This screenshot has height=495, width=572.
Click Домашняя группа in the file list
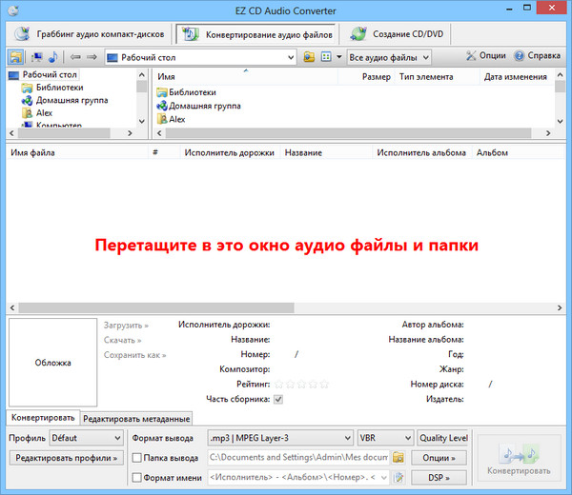click(199, 106)
